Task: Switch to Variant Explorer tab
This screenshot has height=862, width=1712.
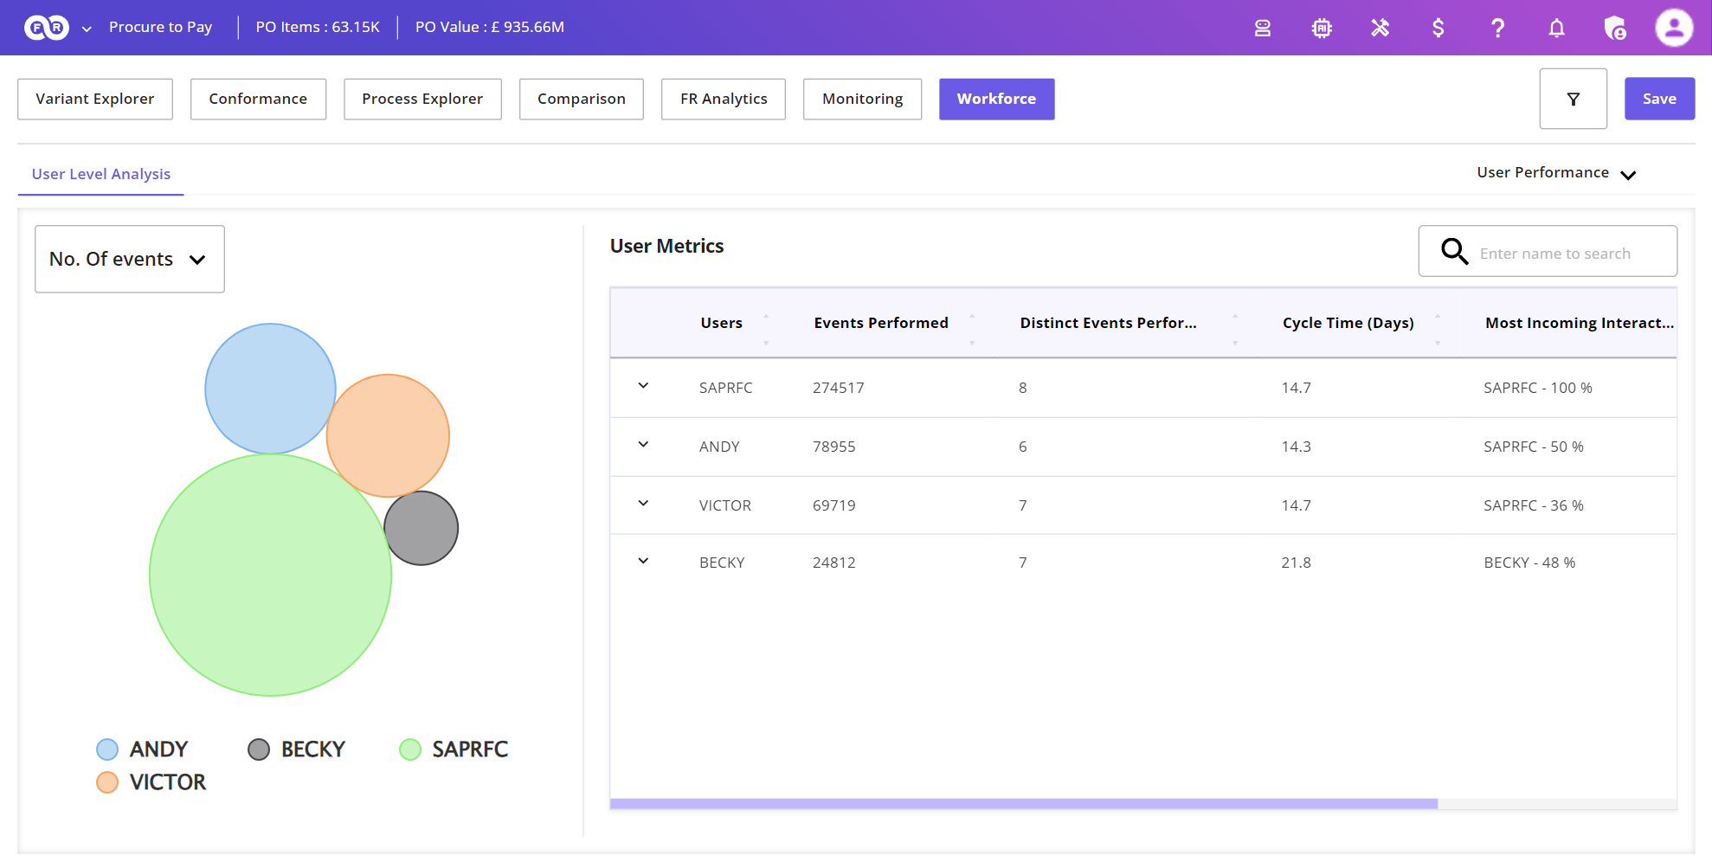Action: (95, 99)
